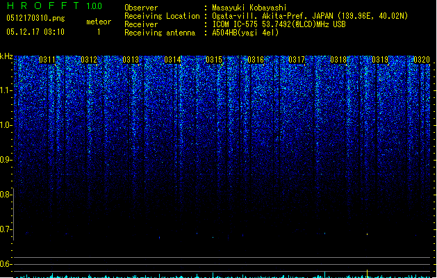Click the 1.0 kHz axis label
Image resolution: width=437 pixels, height=278 pixels.
[6, 125]
